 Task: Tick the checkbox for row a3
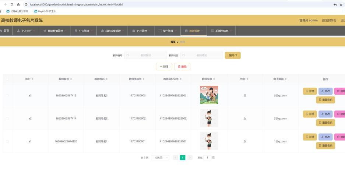click(7, 95)
